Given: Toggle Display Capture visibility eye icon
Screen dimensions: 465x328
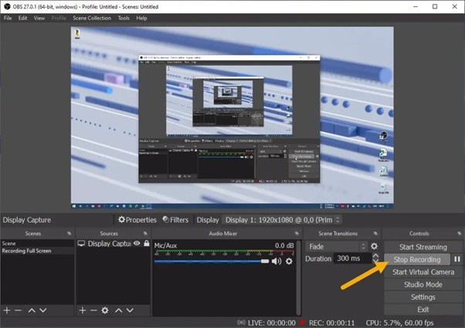Looking at the screenshot, I should (137, 244).
